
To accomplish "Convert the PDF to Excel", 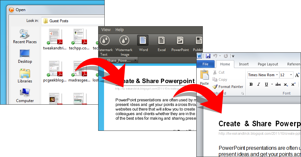I will (x=162, y=44).
